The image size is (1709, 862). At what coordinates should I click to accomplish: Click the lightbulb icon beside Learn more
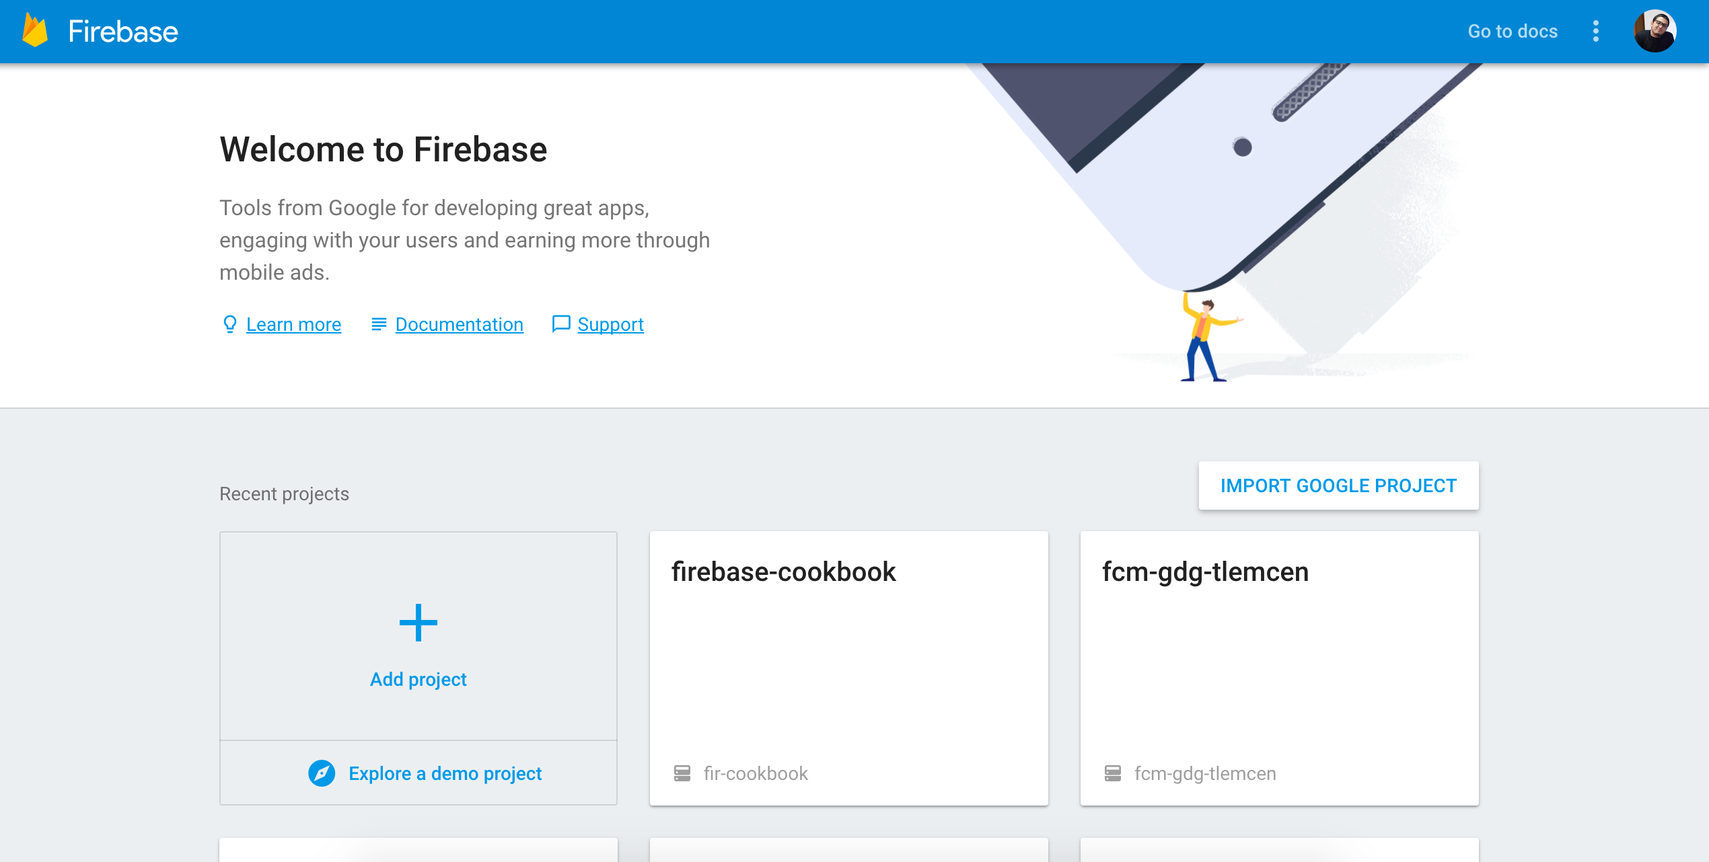(x=229, y=324)
